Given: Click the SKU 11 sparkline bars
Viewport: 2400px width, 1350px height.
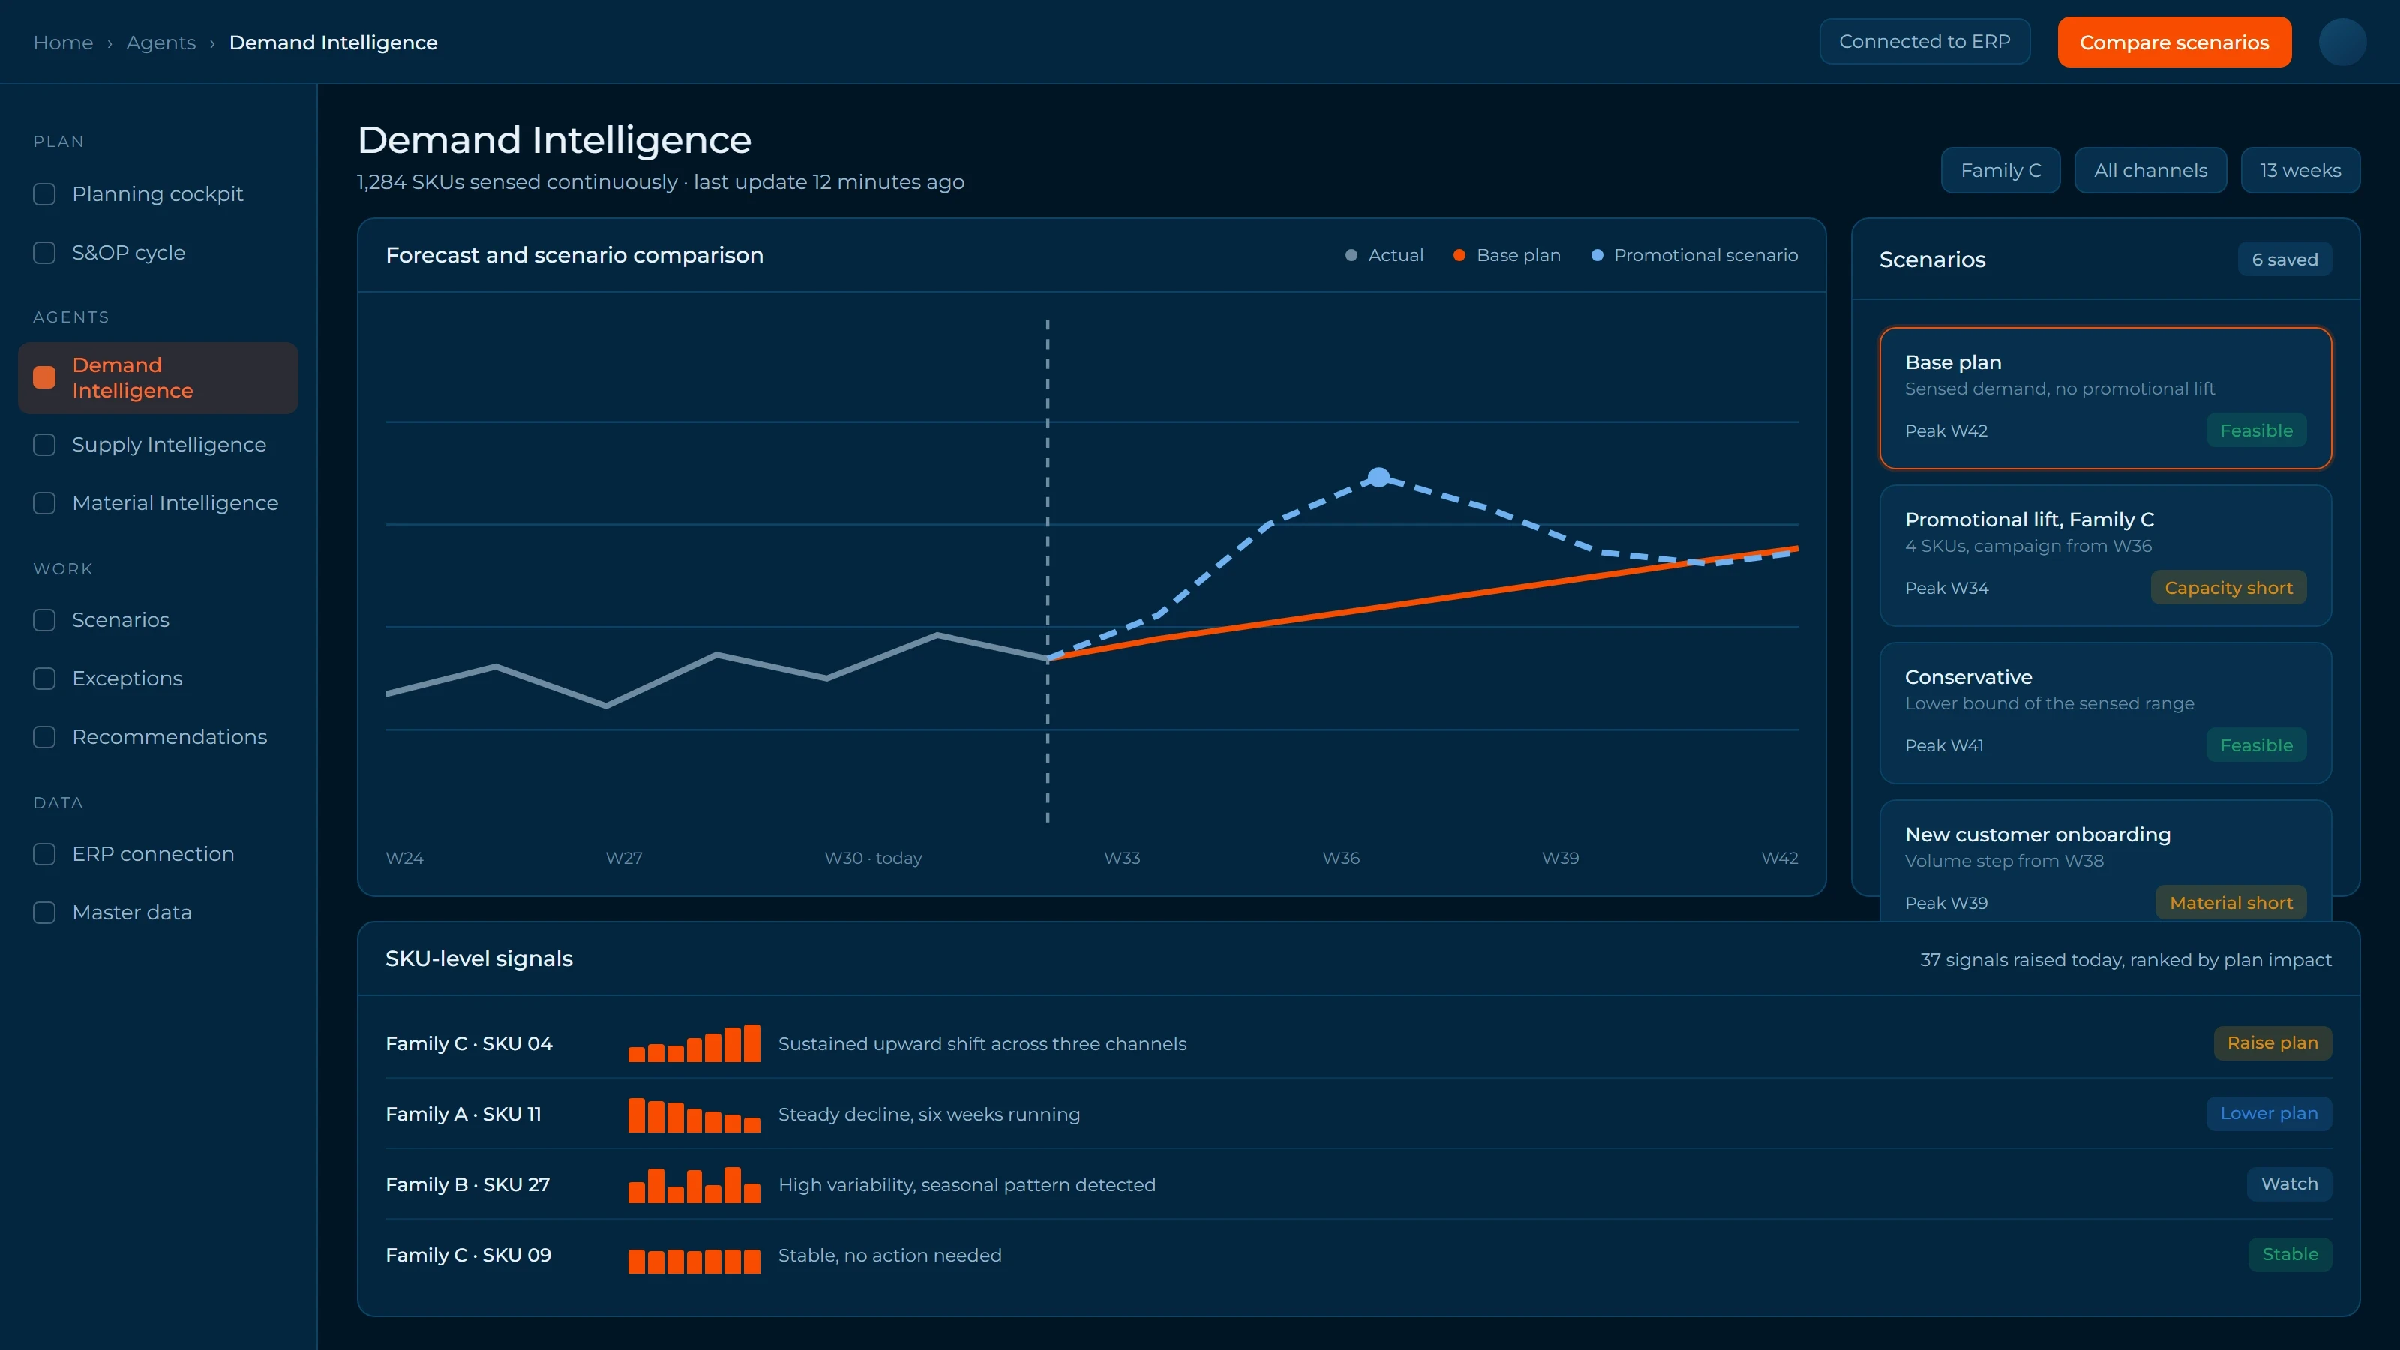Looking at the screenshot, I should [x=694, y=1114].
